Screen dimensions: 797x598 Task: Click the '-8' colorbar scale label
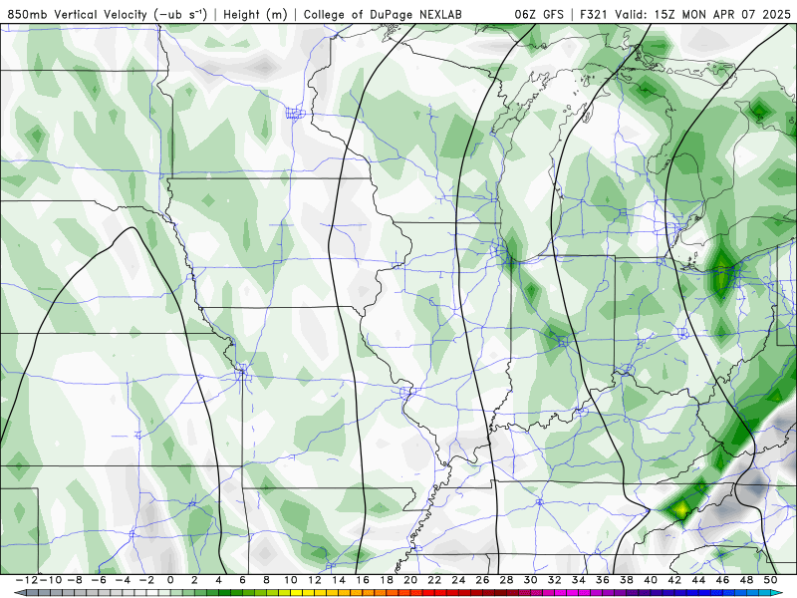74,580
